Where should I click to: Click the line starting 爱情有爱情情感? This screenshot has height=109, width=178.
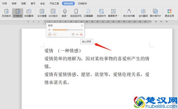pos(97,74)
